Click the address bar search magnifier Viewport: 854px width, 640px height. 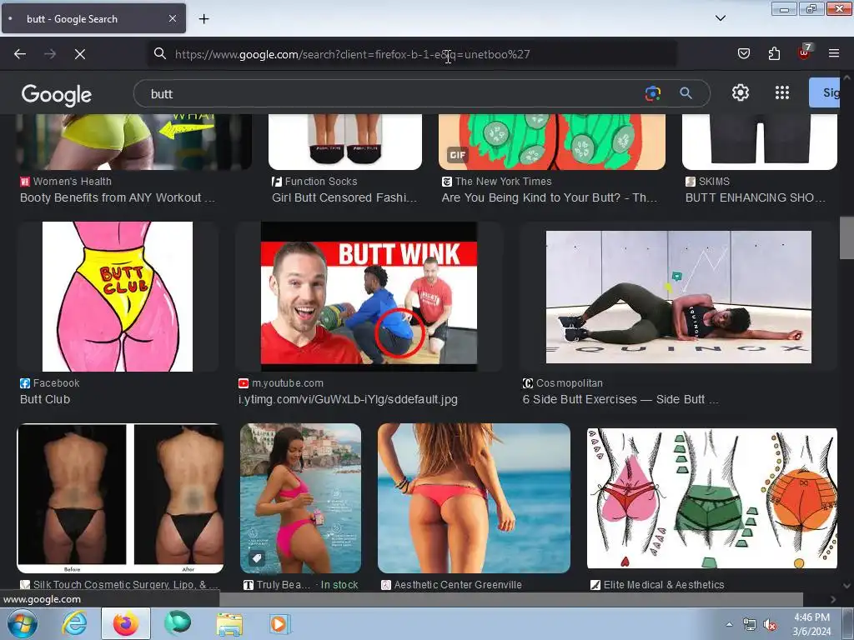[159, 53]
